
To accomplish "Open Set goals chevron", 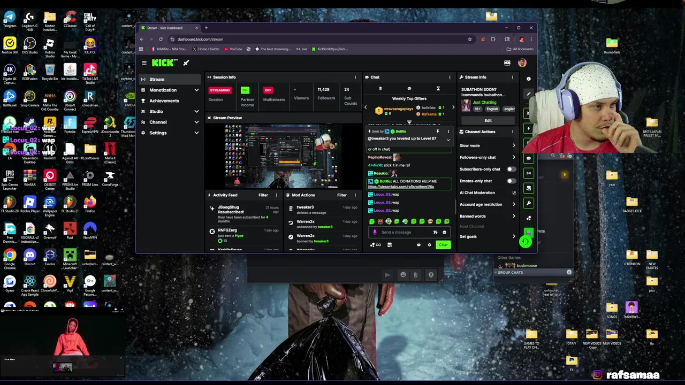I will [514, 237].
